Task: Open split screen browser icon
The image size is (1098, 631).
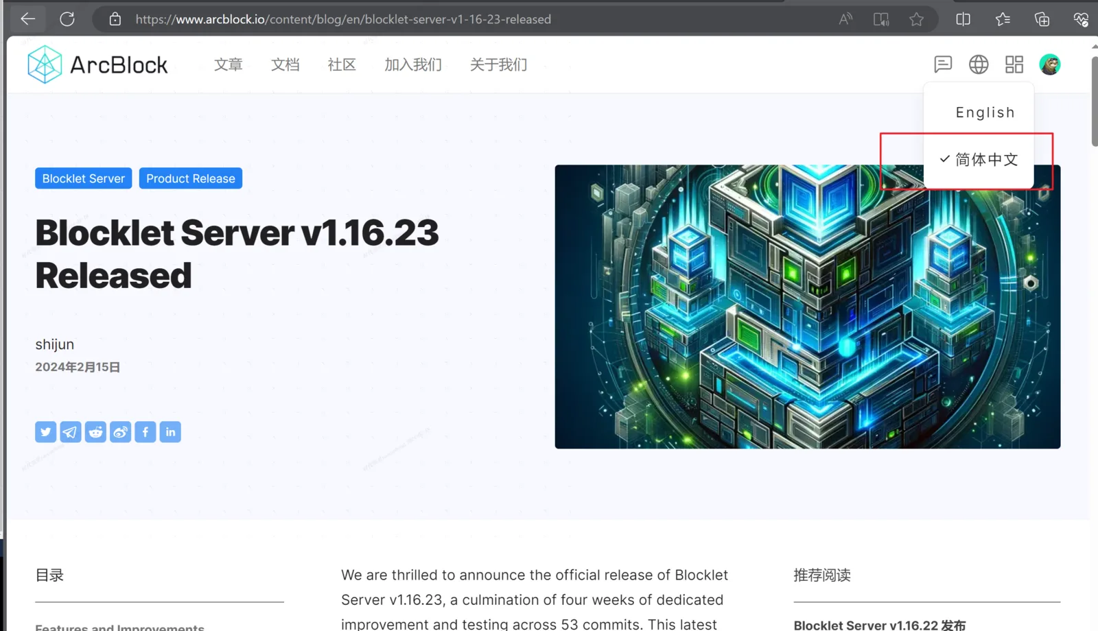Action: pos(963,19)
